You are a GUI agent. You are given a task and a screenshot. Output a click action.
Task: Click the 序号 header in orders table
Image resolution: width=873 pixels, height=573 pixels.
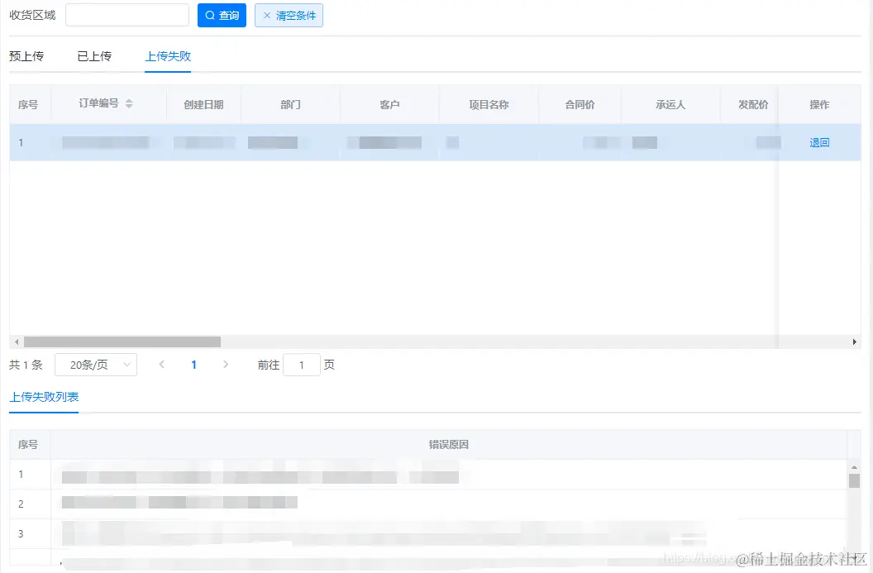(x=28, y=105)
